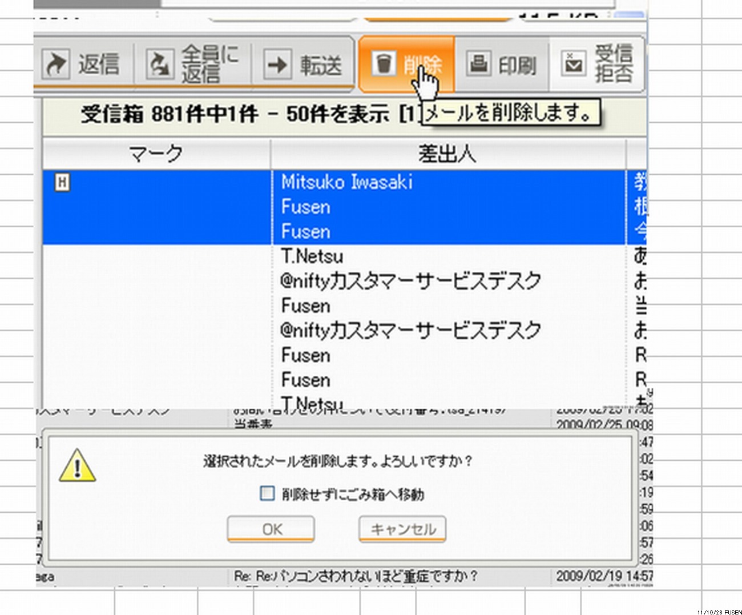Select the first @niftyカスタマーサービスデスク mail
The image size is (742, 615).
coord(345,281)
